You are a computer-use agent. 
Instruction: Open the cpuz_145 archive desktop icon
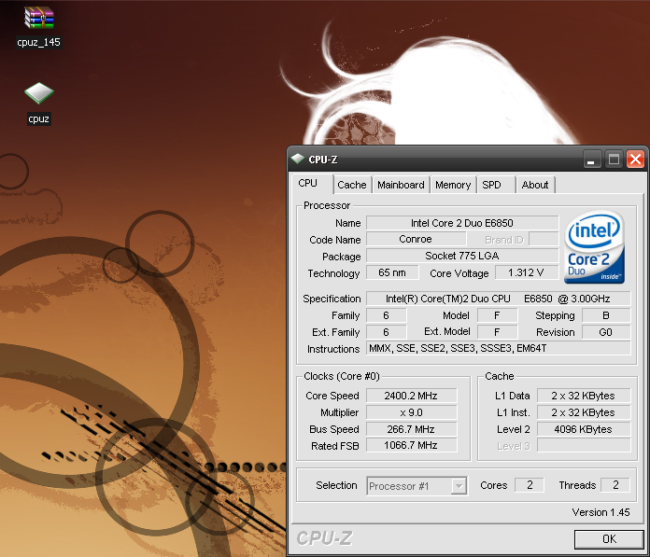coord(39,19)
